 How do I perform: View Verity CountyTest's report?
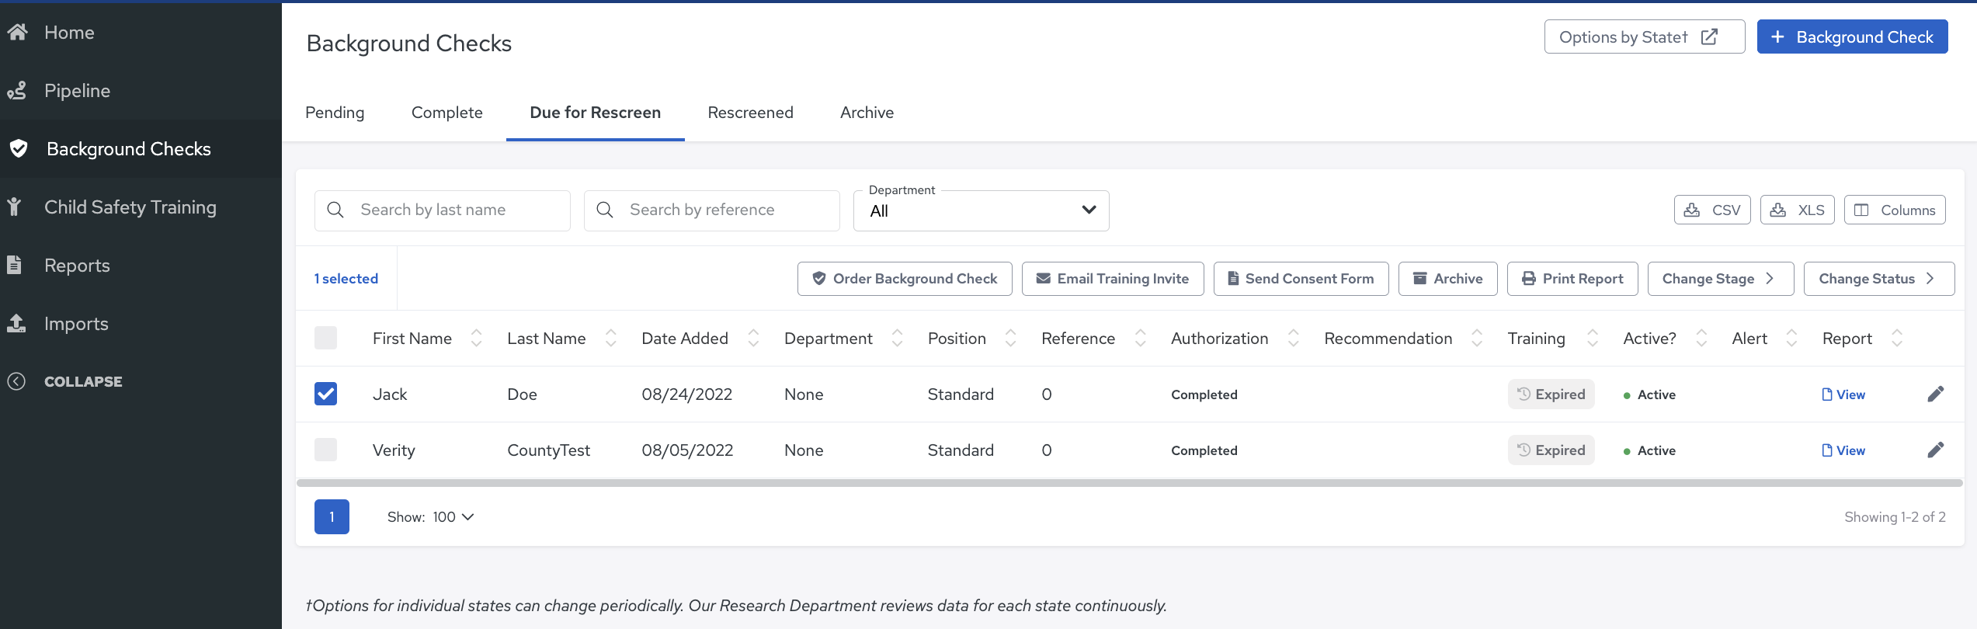[x=1843, y=450]
